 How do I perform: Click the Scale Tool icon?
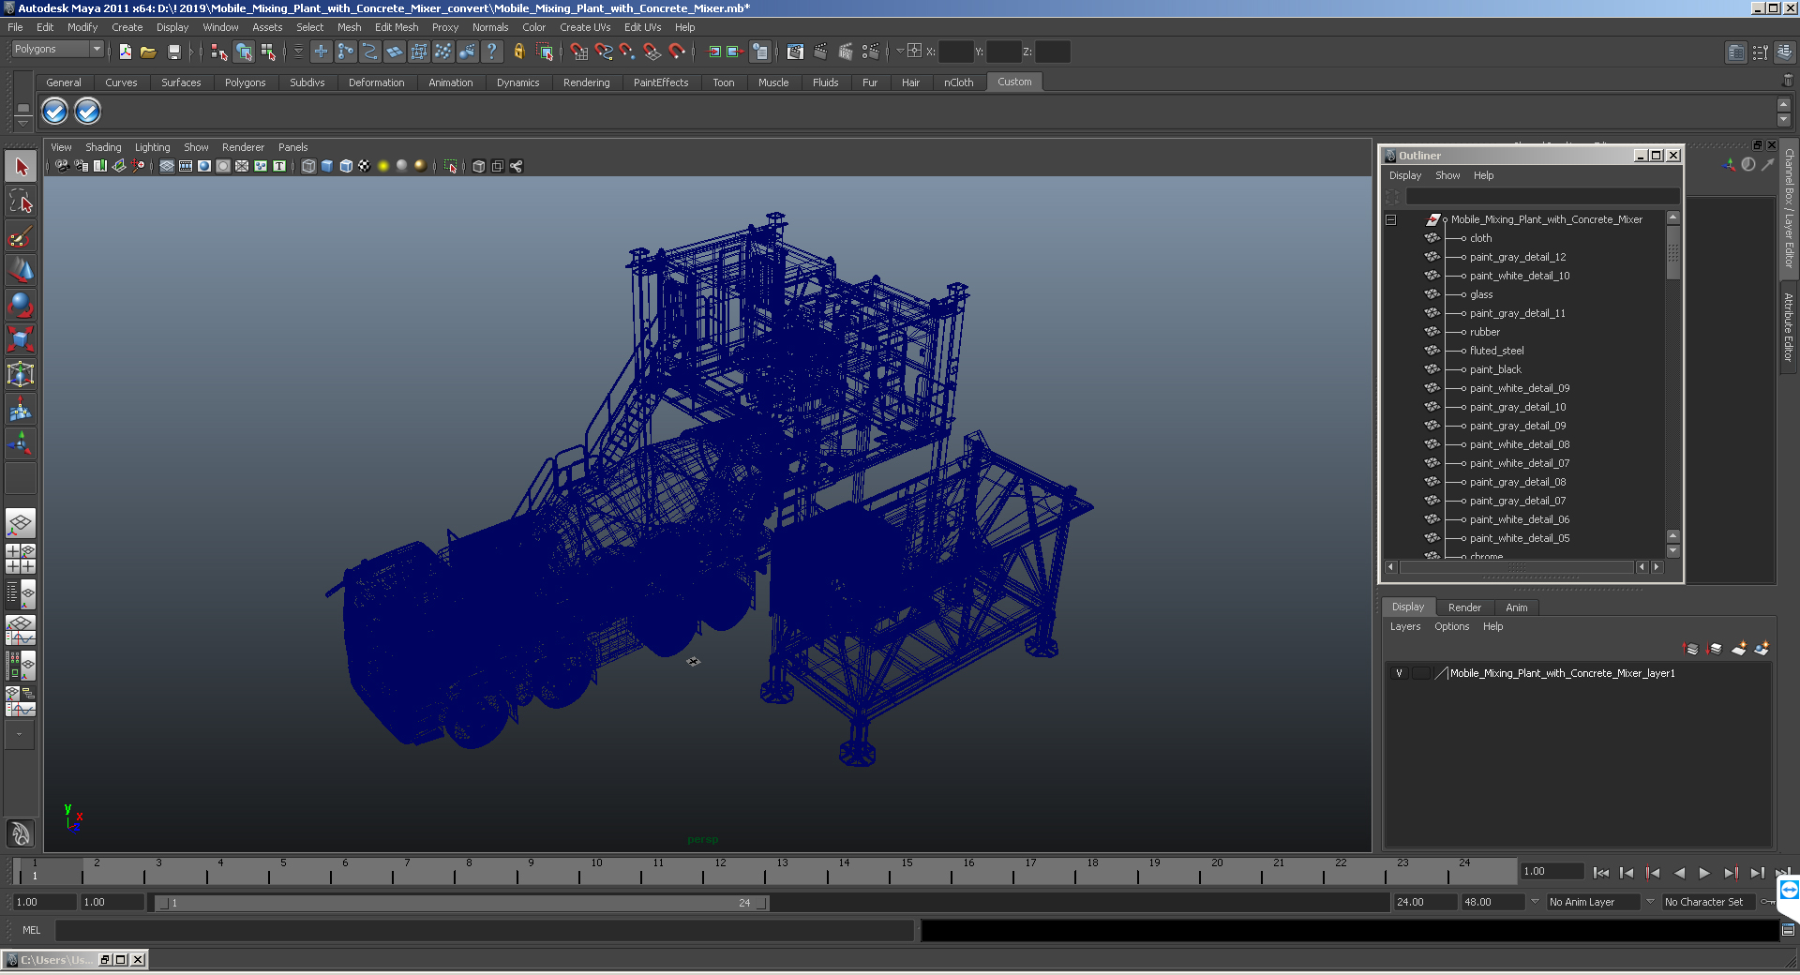click(x=21, y=339)
